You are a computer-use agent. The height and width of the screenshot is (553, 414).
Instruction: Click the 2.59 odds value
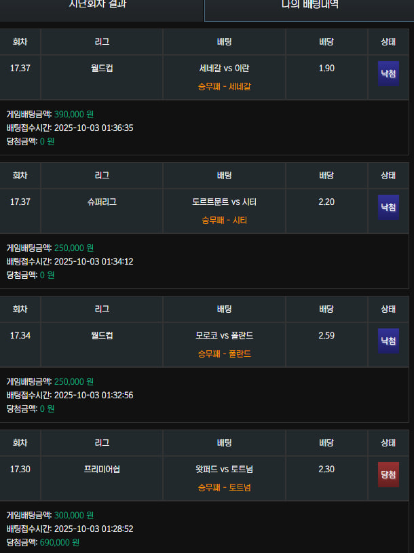(x=326, y=336)
